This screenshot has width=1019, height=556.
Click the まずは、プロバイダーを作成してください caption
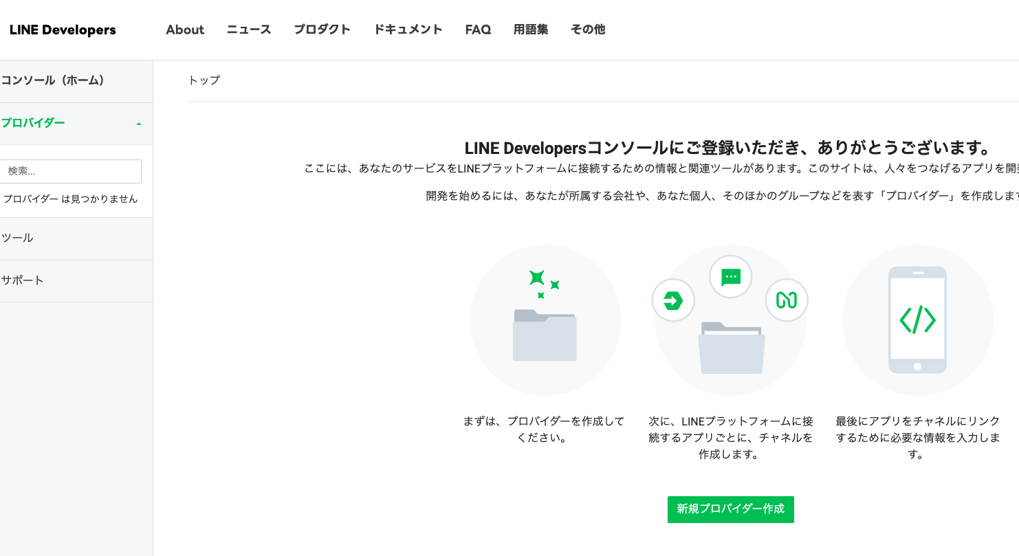click(x=543, y=430)
